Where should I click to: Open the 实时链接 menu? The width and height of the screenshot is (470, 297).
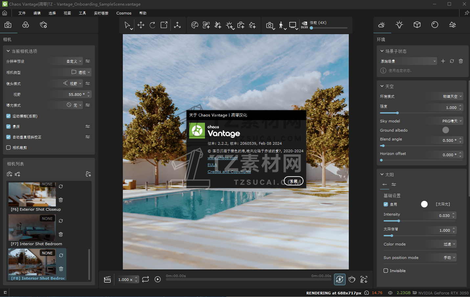tap(101, 13)
